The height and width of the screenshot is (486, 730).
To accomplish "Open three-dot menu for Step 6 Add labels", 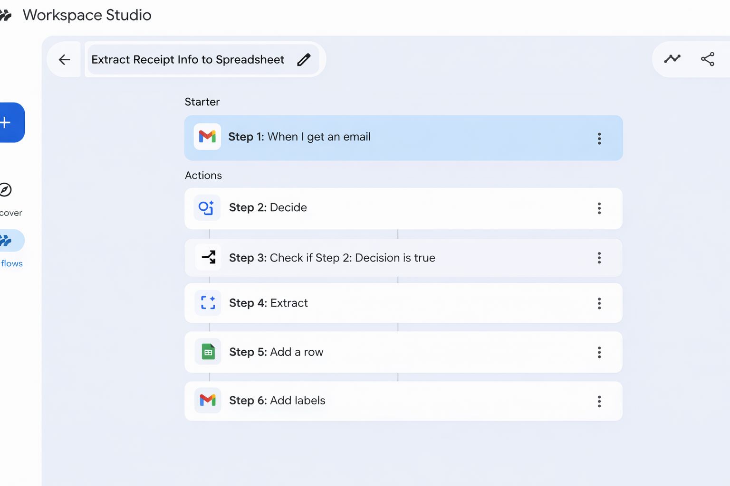I will tap(599, 402).
